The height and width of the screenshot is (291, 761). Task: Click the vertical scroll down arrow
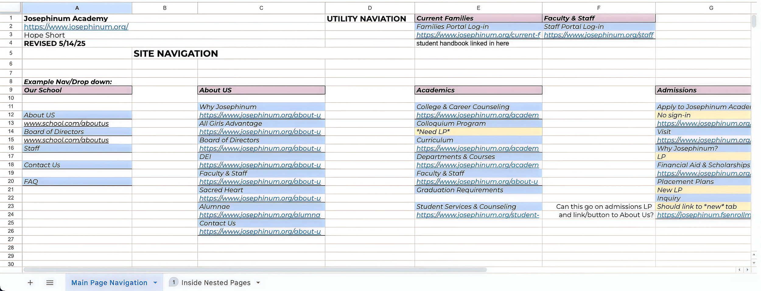(754, 263)
